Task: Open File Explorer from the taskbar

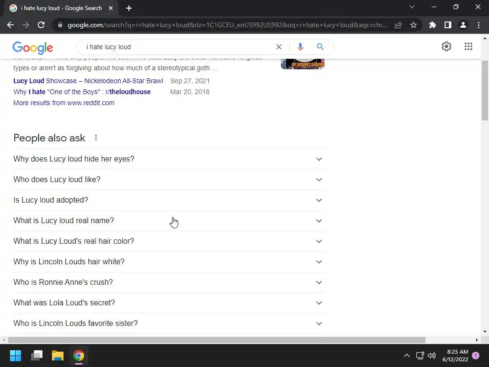Action: [x=58, y=356]
